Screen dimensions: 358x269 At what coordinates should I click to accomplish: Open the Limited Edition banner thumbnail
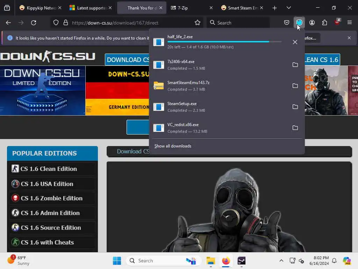click(x=42, y=91)
